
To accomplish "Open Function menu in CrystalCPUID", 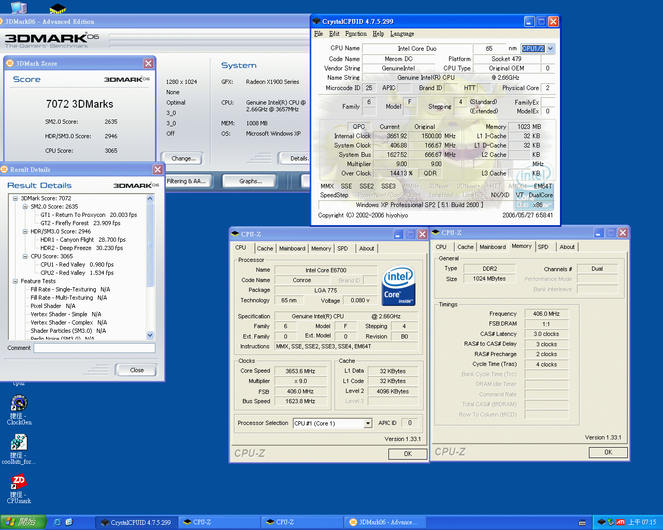I will coord(356,34).
